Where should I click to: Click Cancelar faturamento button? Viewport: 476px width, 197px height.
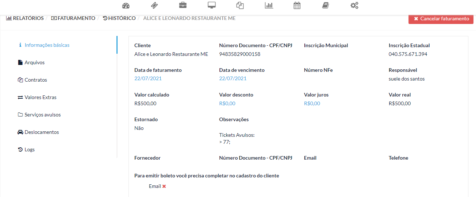tap(441, 19)
